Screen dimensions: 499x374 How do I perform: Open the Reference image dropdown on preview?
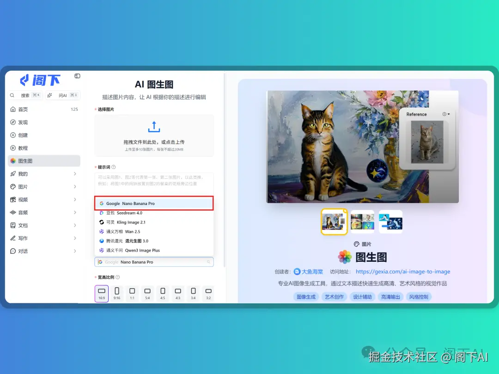[x=449, y=114]
